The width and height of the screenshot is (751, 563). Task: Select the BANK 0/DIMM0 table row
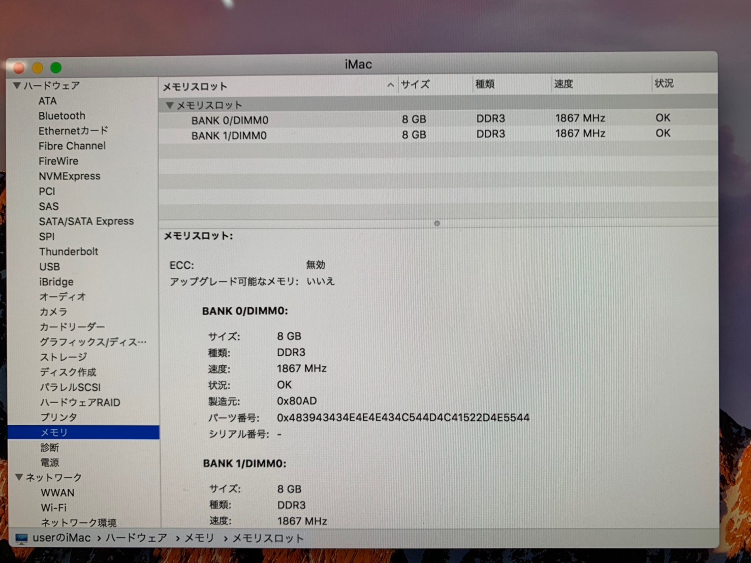pos(230,120)
